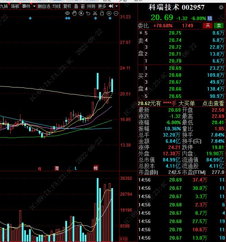This screenshot has height=242, width=226.
Task: Expand the 更多 menu
Action: 102,6
